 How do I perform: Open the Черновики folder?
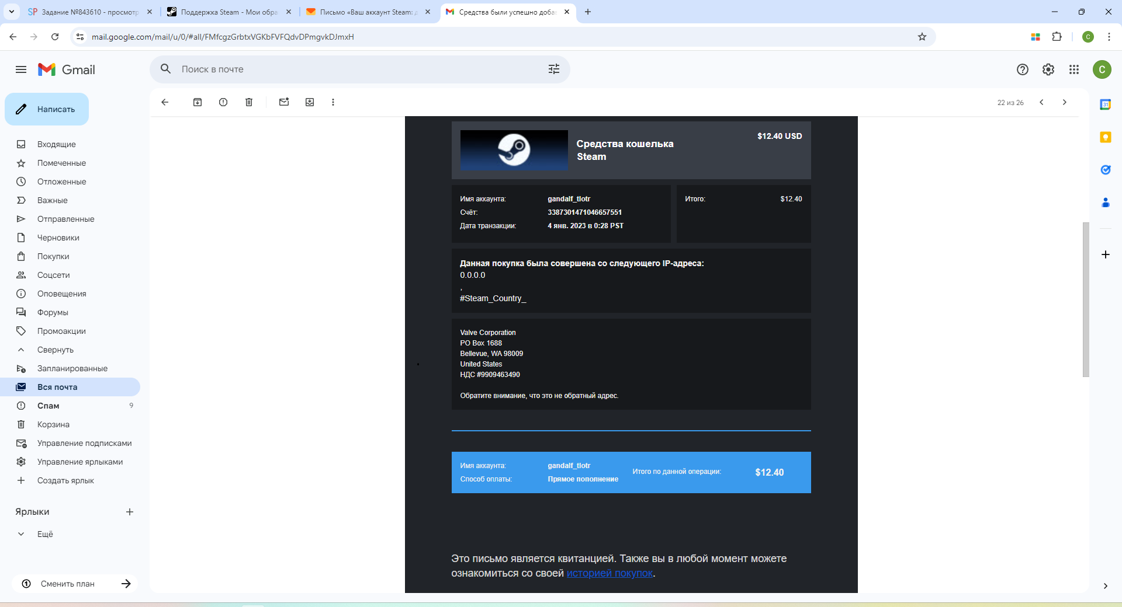click(70, 238)
